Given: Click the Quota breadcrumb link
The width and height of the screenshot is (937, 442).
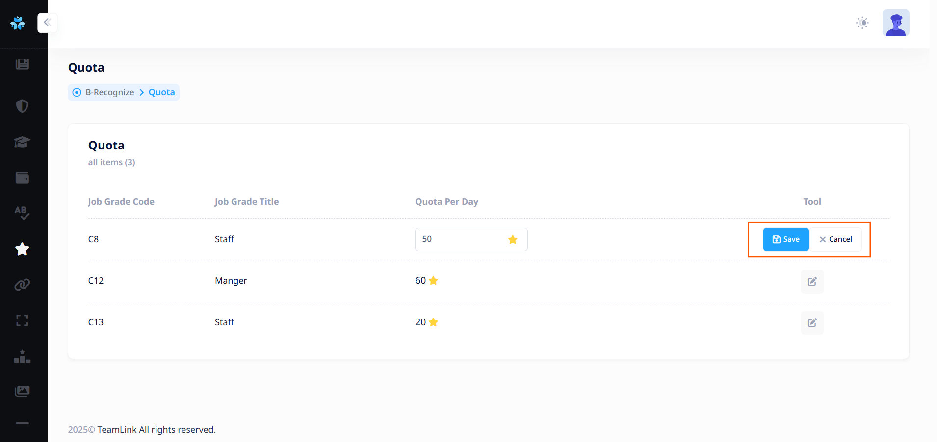Looking at the screenshot, I should (161, 93).
